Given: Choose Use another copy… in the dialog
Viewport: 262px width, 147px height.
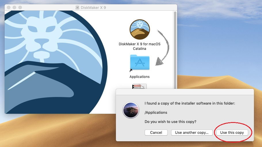Looking at the screenshot, I should [192, 132].
